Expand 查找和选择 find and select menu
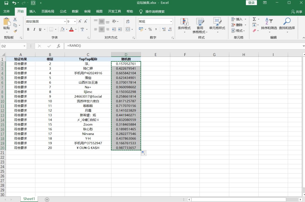Viewport: 305px width, 202px height. [x=287, y=25]
